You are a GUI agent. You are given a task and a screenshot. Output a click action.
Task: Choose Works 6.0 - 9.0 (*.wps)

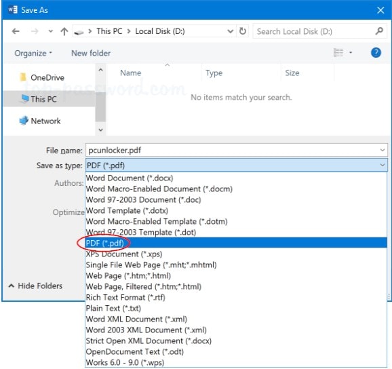236,362
